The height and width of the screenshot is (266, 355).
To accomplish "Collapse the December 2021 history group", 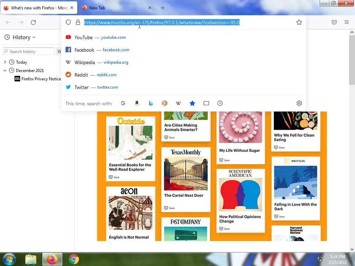I will tap(5, 70).
